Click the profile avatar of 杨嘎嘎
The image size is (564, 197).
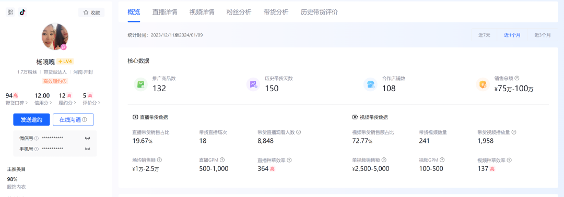coord(55,36)
